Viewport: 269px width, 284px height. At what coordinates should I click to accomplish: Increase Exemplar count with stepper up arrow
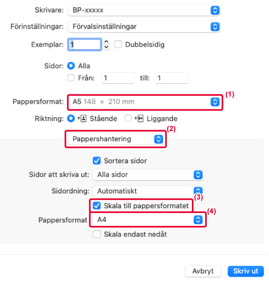click(106, 42)
